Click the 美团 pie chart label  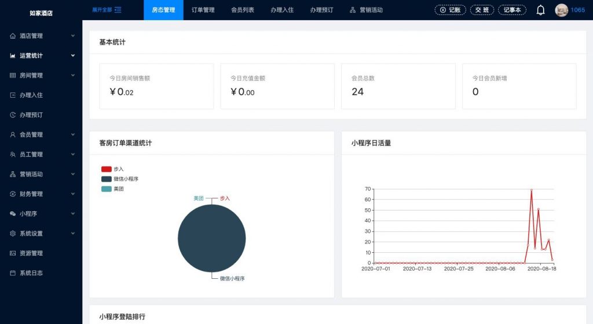coord(199,198)
